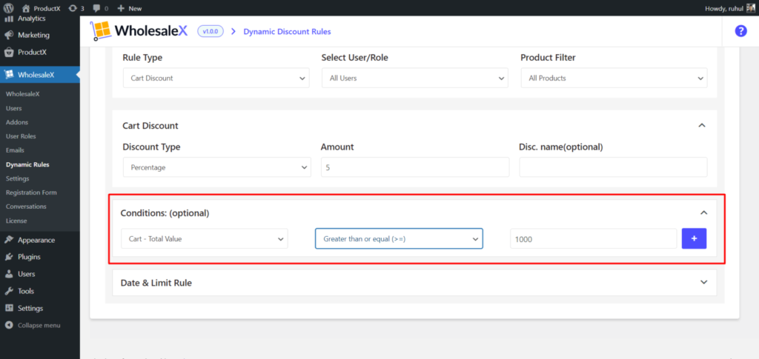Open the License page
Viewport: 759px width, 359px height.
(x=16, y=221)
